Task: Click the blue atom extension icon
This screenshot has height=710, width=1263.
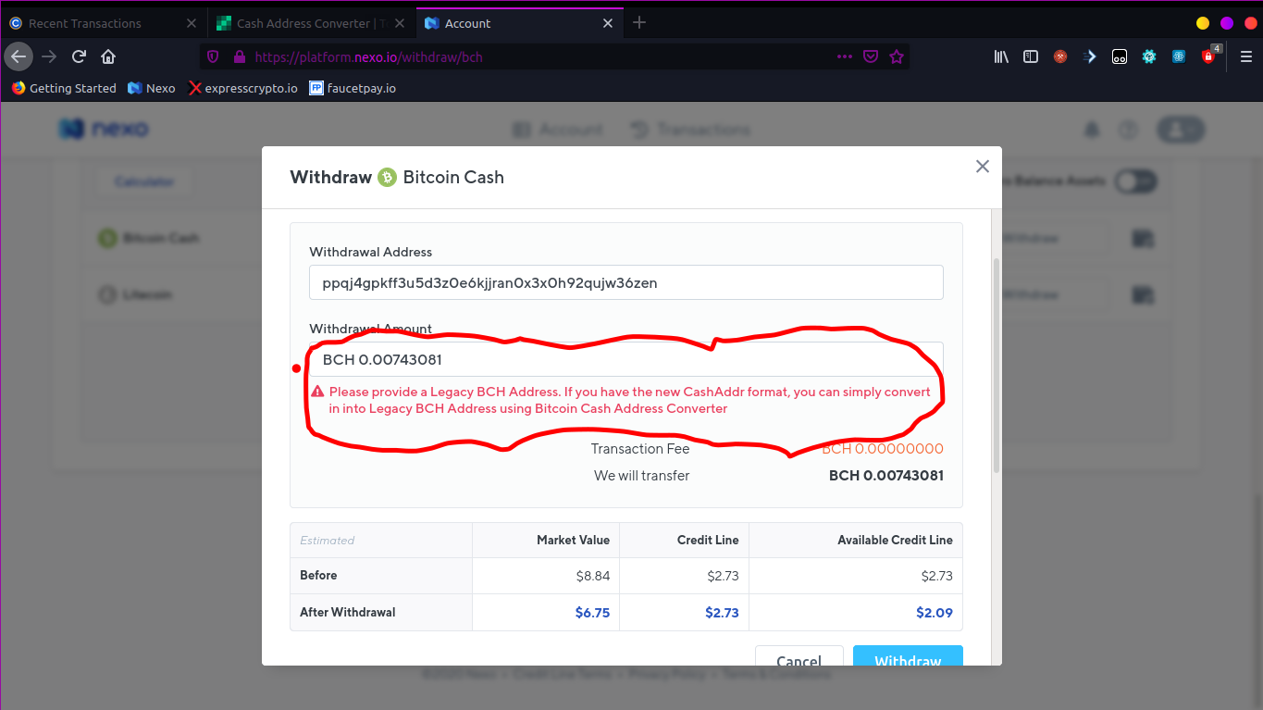Action: click(1179, 56)
